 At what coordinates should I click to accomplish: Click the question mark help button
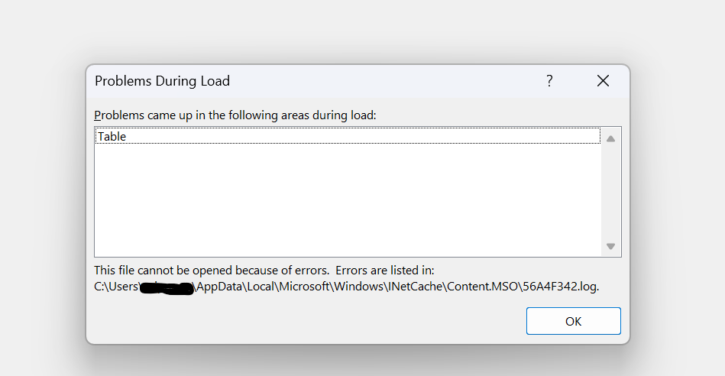(549, 81)
